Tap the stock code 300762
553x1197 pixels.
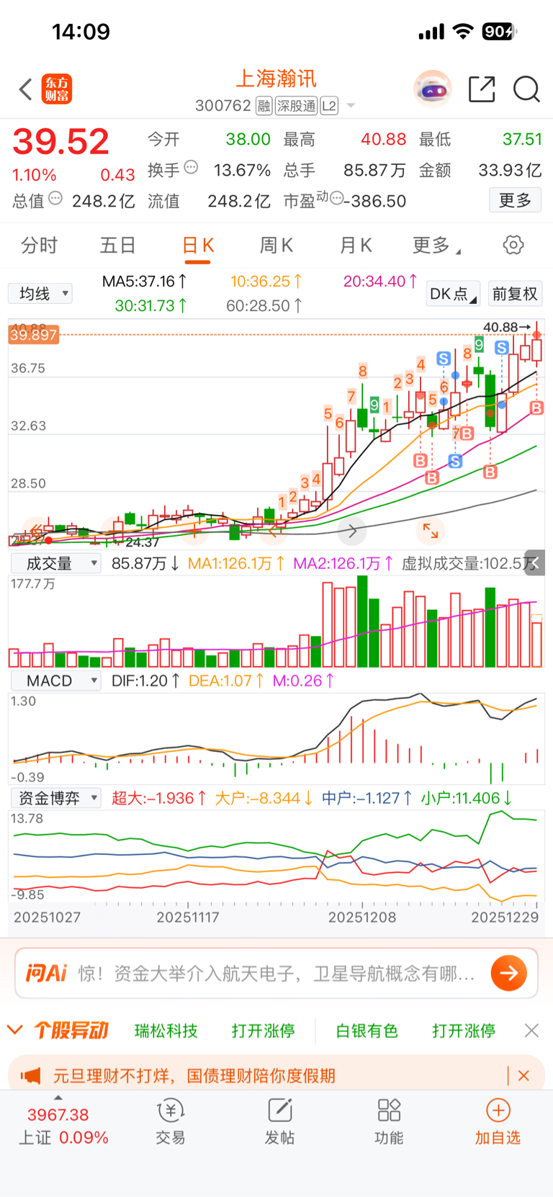point(223,106)
